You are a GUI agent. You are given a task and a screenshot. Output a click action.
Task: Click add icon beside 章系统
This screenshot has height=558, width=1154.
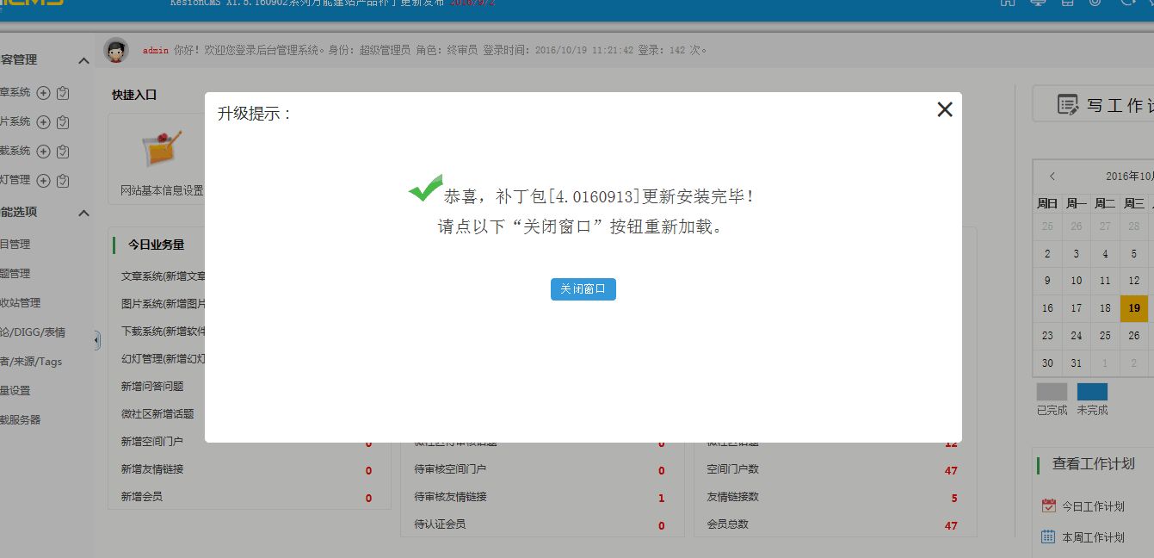(x=44, y=93)
